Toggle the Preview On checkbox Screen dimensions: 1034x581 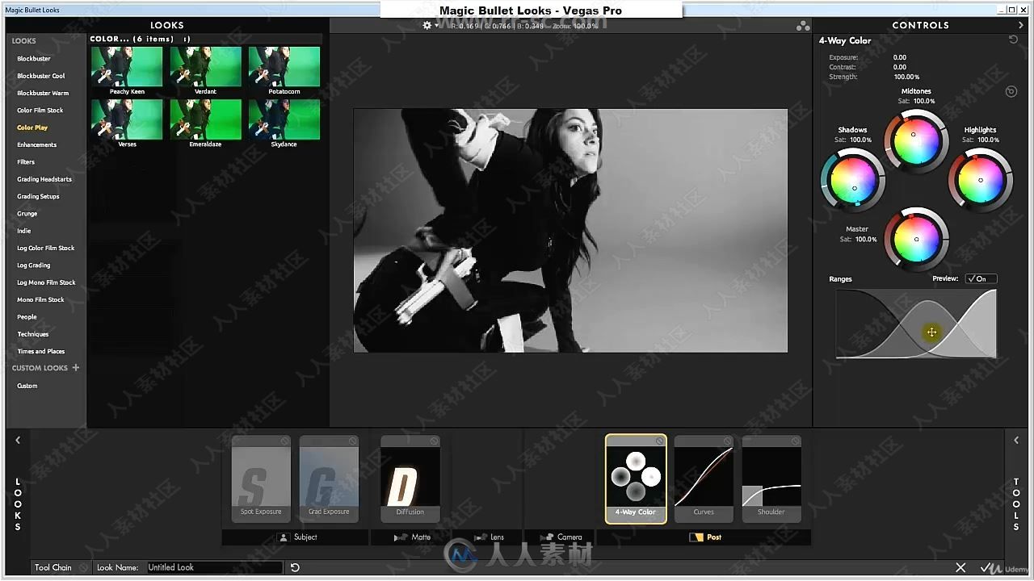click(981, 278)
